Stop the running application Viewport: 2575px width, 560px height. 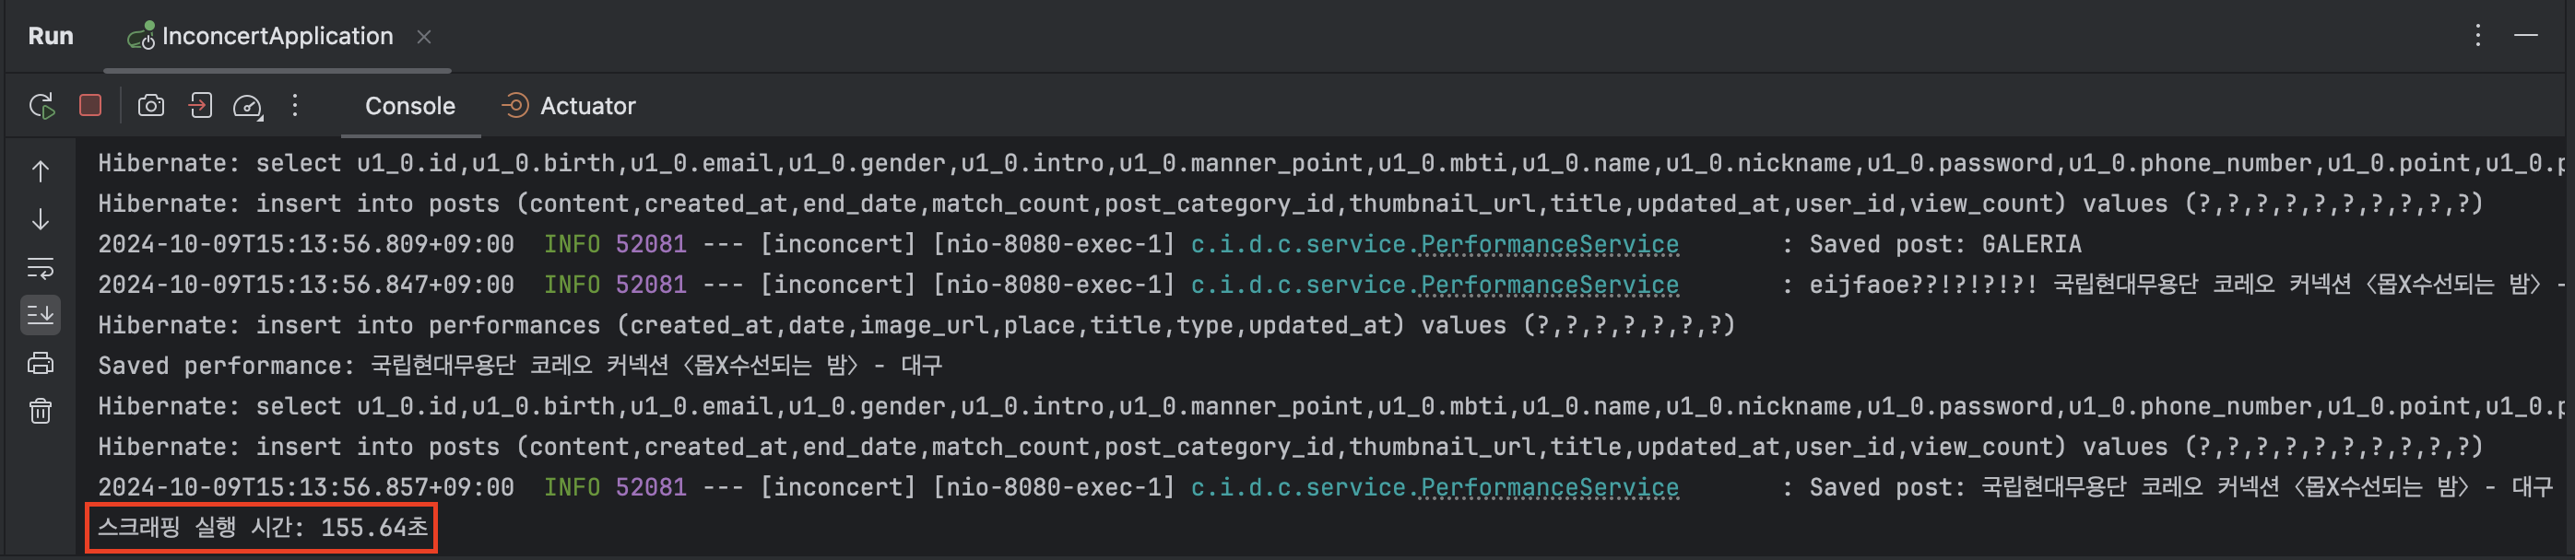[90, 105]
